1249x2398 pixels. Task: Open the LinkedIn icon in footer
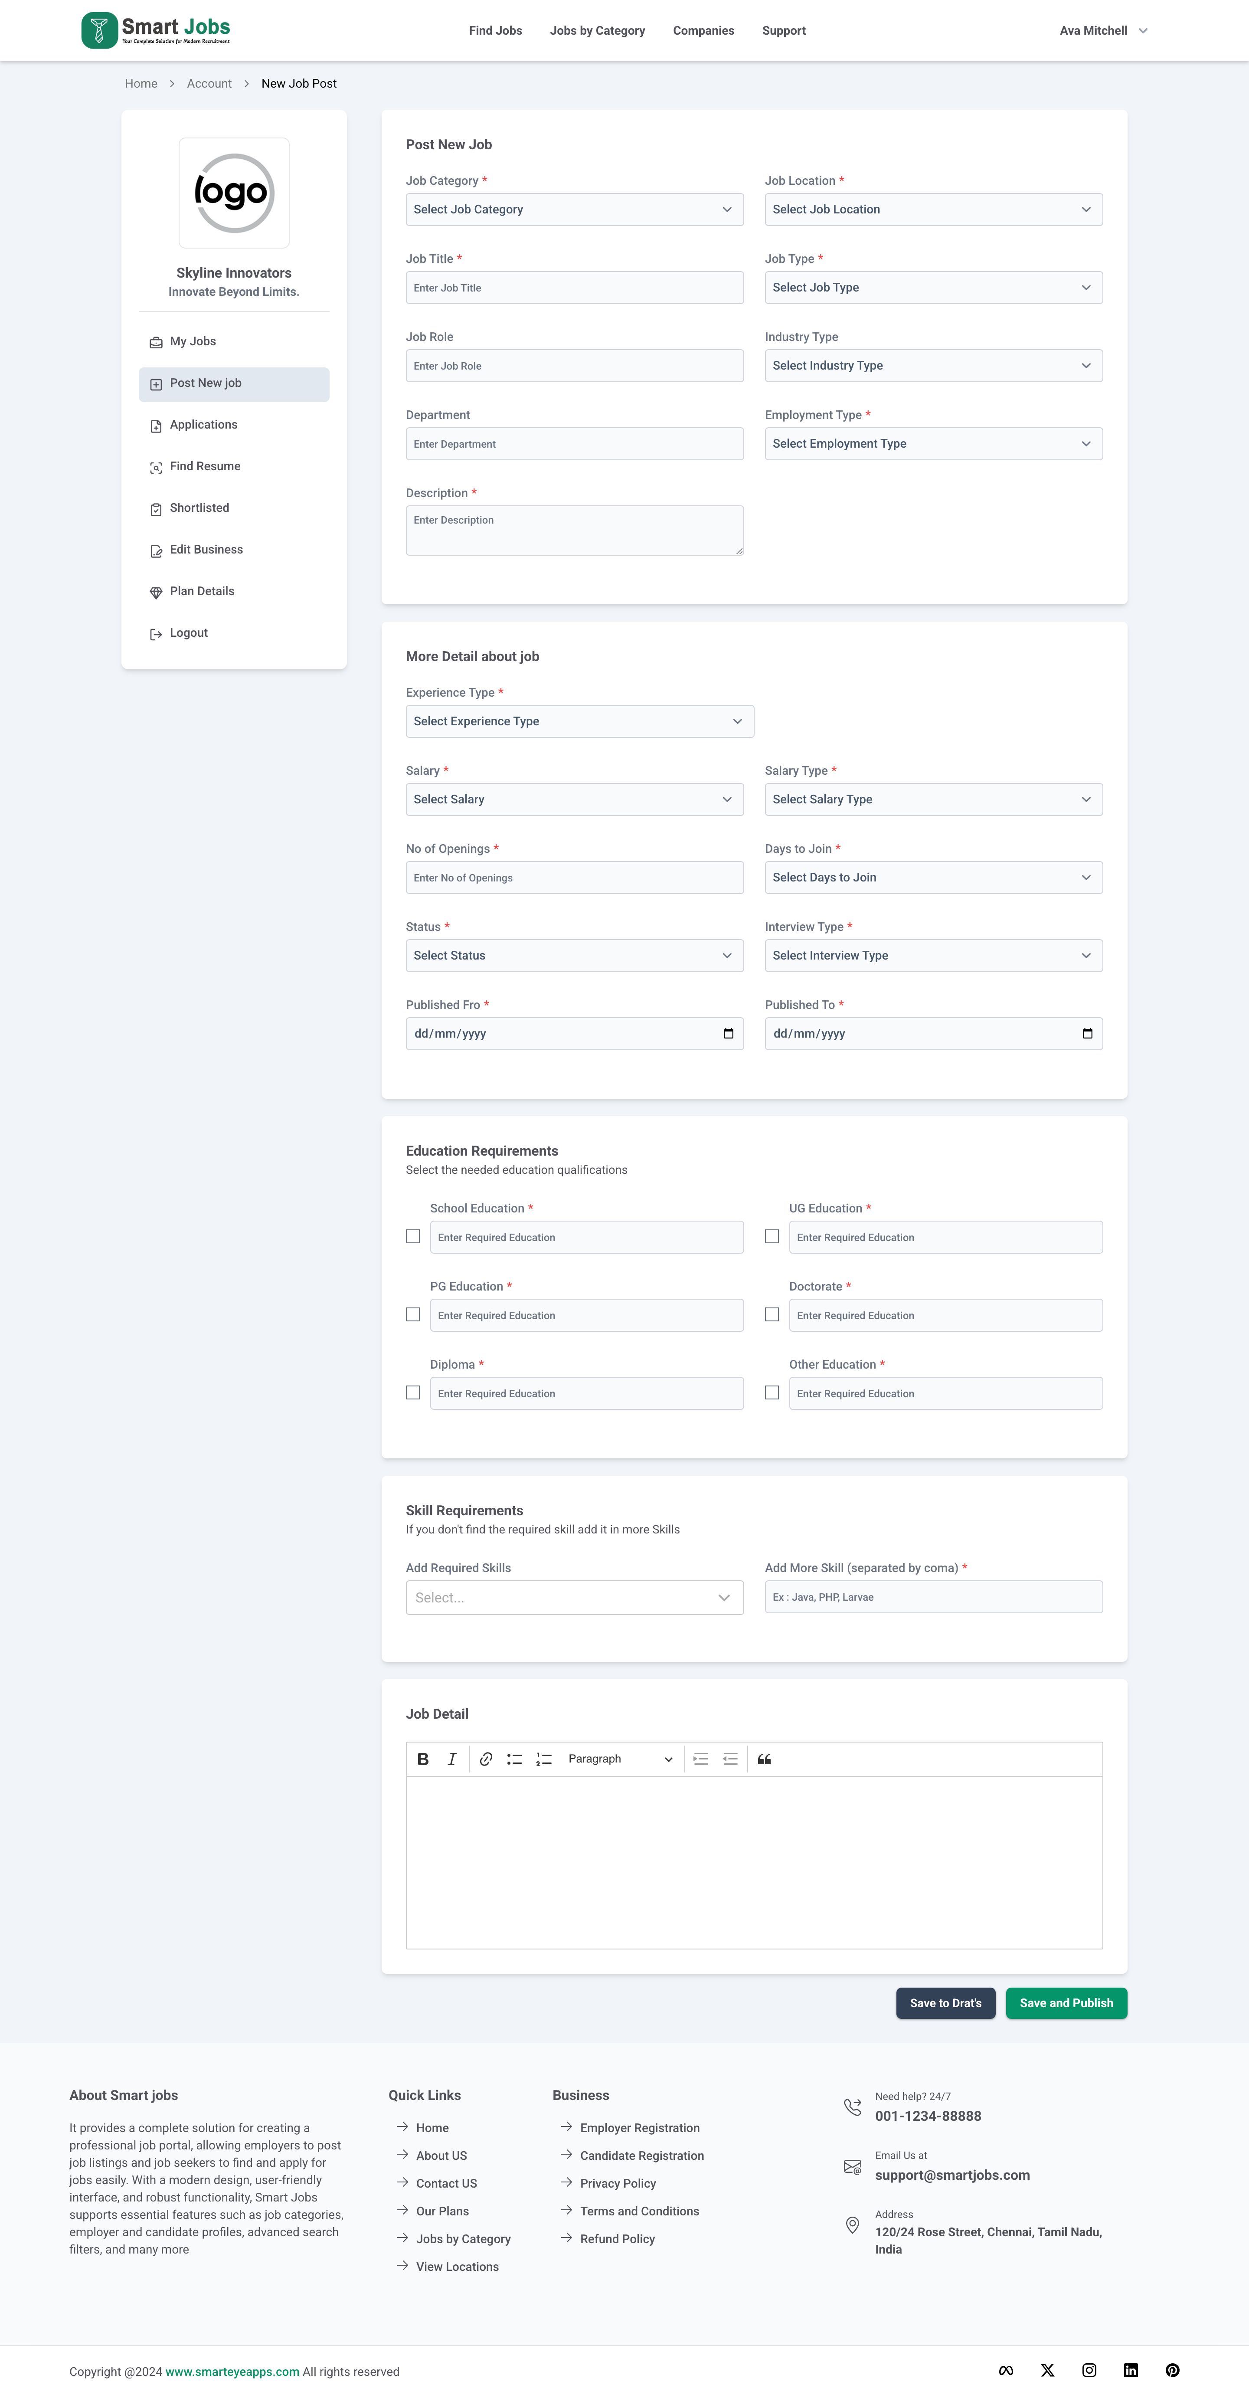click(x=1131, y=2370)
